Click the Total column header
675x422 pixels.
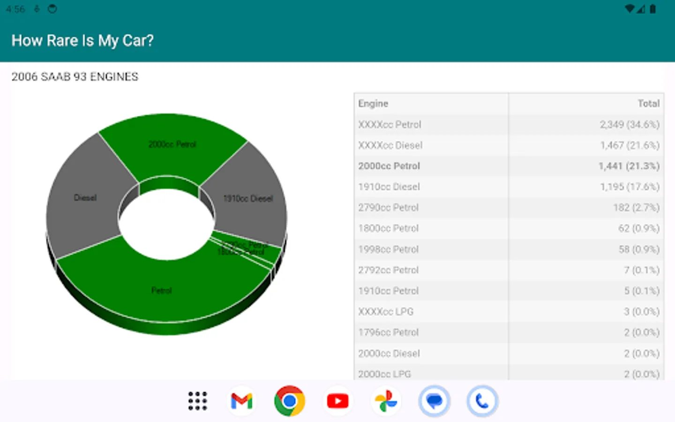[x=649, y=104]
